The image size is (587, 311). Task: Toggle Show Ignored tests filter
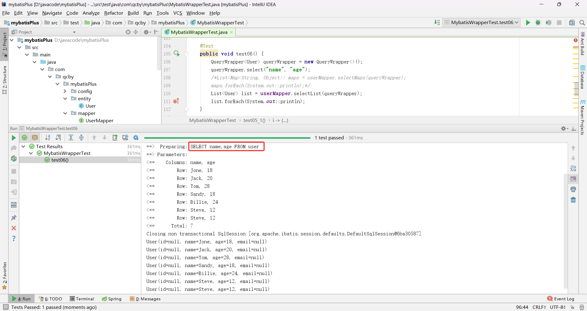(35, 138)
